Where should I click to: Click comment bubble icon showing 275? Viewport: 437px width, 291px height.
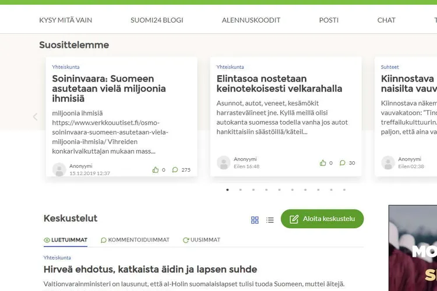click(175, 170)
